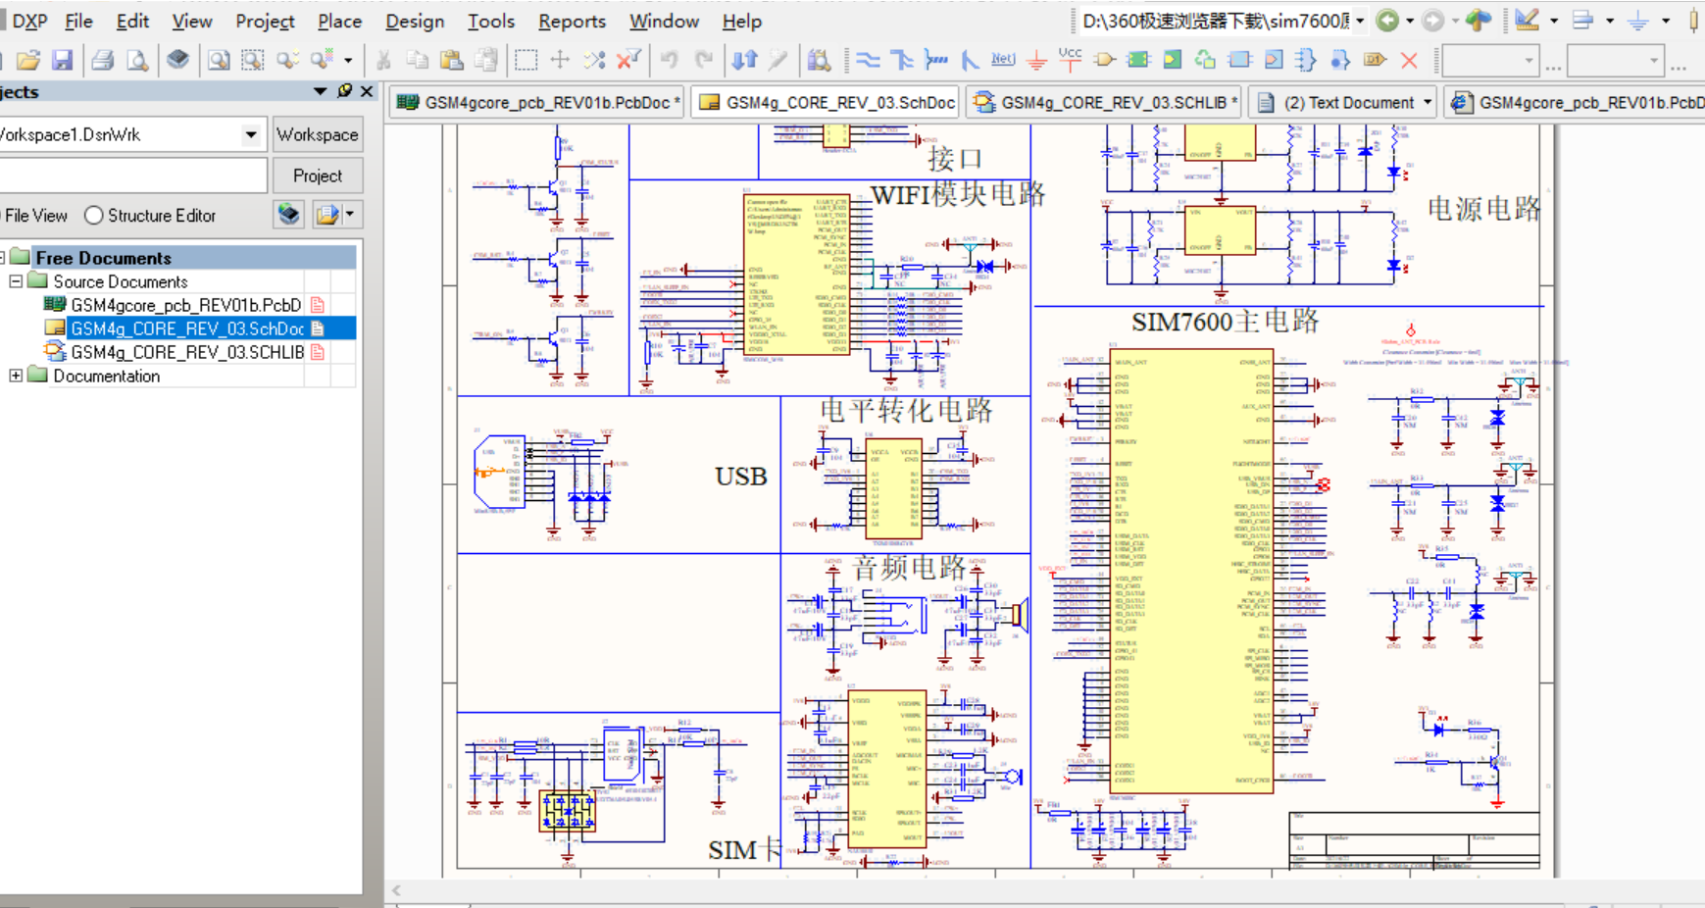Save the active document with floppy icon
The width and height of the screenshot is (1705, 908).
[x=63, y=61]
